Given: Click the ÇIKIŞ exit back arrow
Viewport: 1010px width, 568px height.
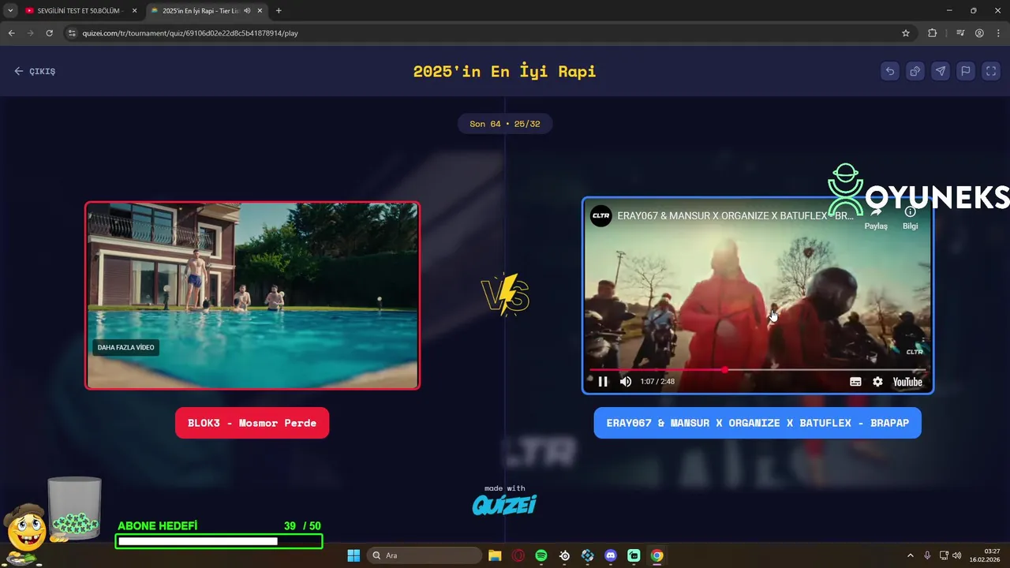Looking at the screenshot, I should coord(35,71).
